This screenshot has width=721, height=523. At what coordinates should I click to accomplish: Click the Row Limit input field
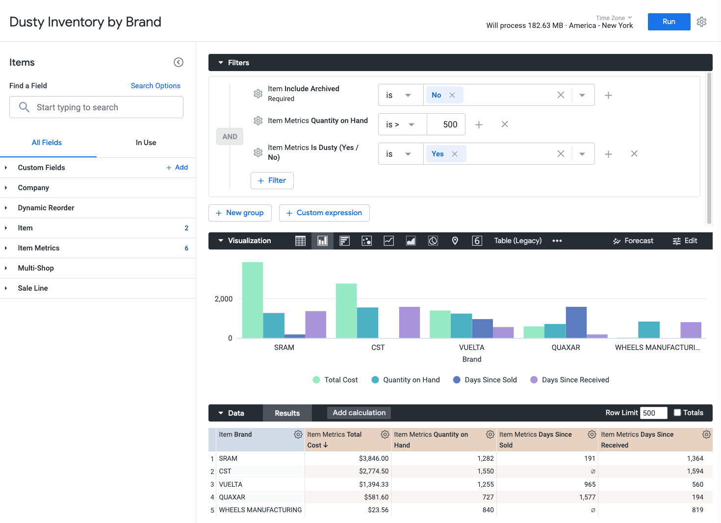point(653,412)
